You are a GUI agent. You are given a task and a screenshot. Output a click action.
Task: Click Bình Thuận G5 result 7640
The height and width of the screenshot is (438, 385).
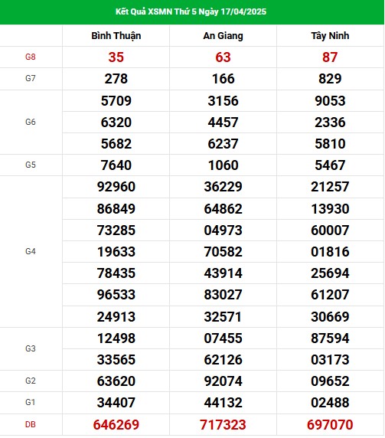(116, 165)
